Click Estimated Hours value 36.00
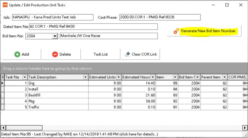 139,101
